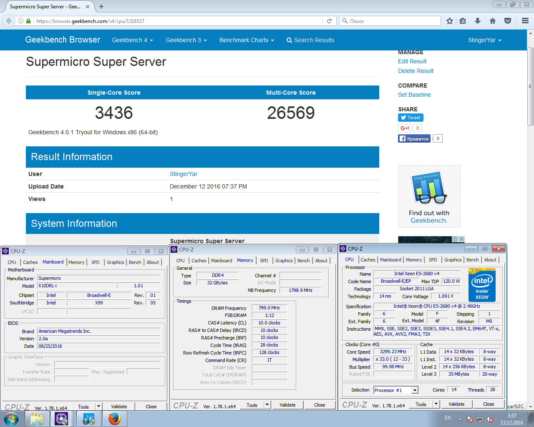This screenshot has height=427, width=534.
Task: Open Tools dropdown arrow in CPU-Z Mainboard window
Action: pos(98,407)
